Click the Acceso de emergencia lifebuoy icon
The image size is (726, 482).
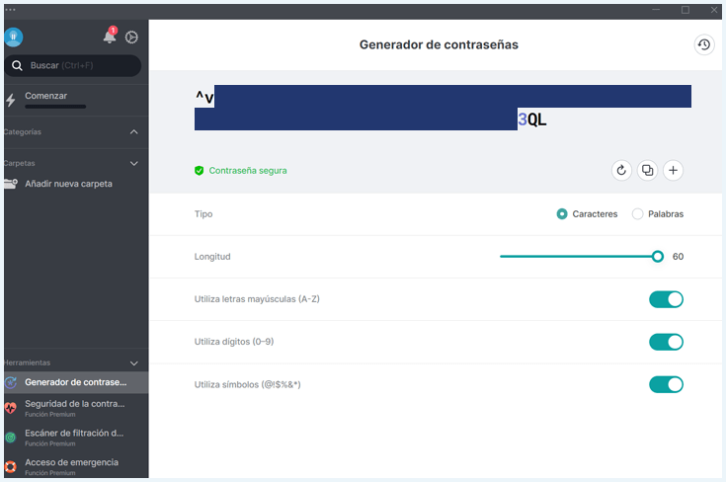point(10,467)
